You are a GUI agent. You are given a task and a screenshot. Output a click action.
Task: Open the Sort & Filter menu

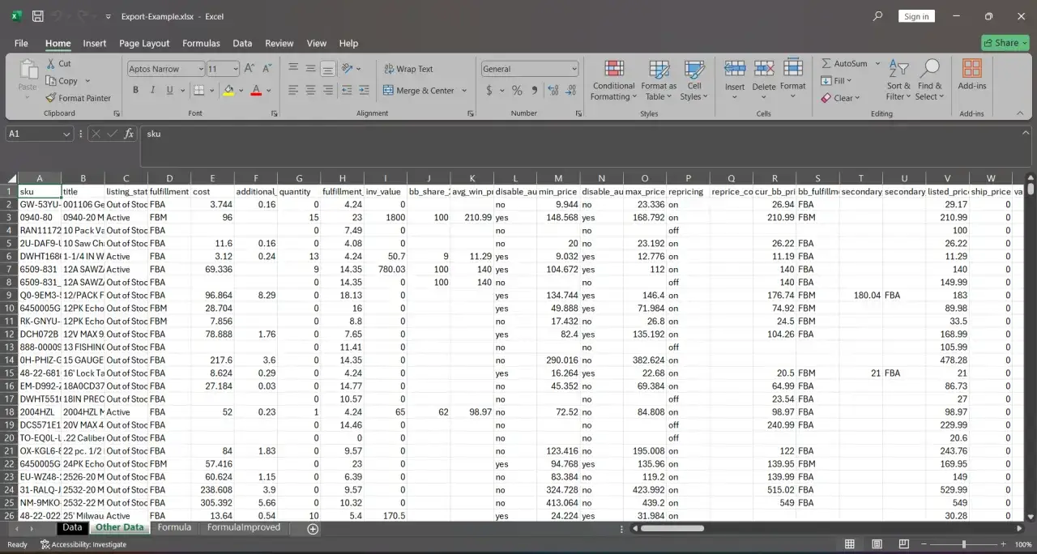click(x=898, y=80)
